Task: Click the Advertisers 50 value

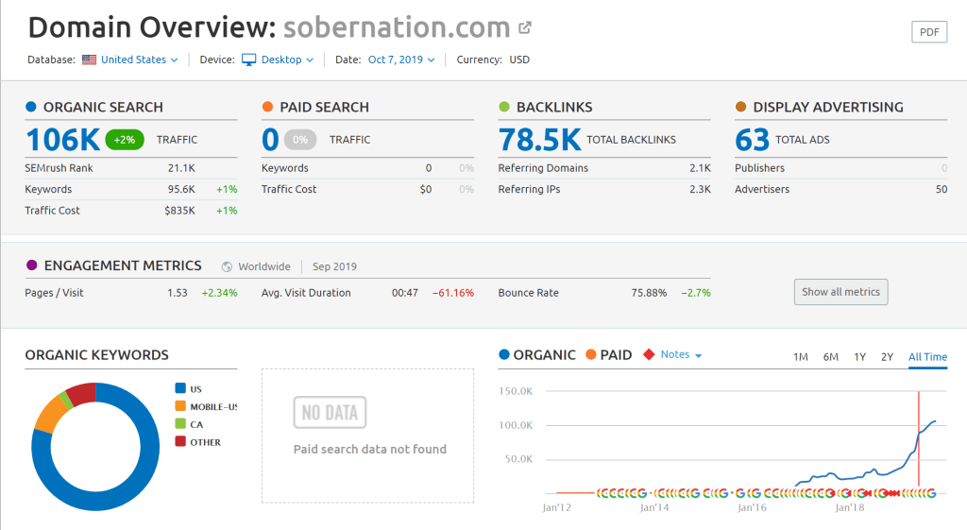Action: click(x=942, y=189)
